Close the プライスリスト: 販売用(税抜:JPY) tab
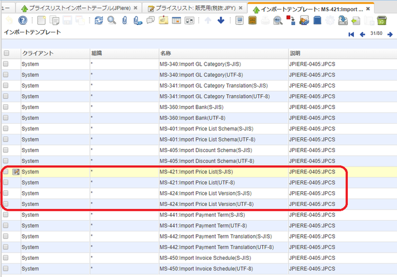This screenshot has height=277, width=397. pos(241,8)
